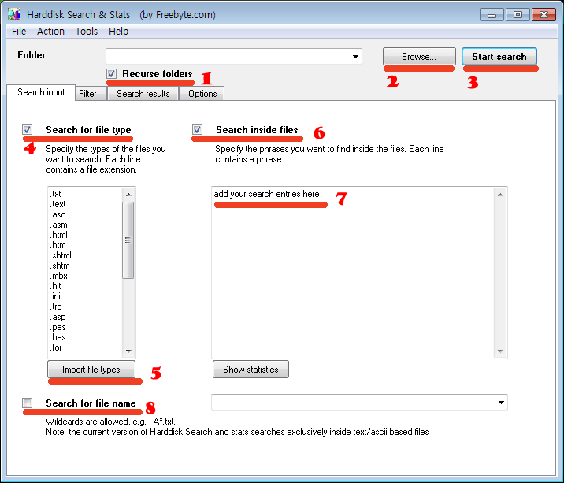The height and width of the screenshot is (483, 564).
Task: Expand the Folder path dropdown
Action: pos(355,57)
